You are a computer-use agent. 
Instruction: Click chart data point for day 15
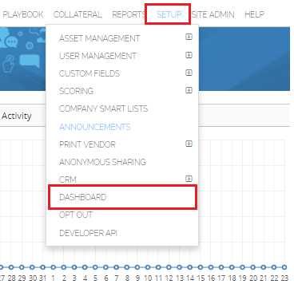point(201,267)
